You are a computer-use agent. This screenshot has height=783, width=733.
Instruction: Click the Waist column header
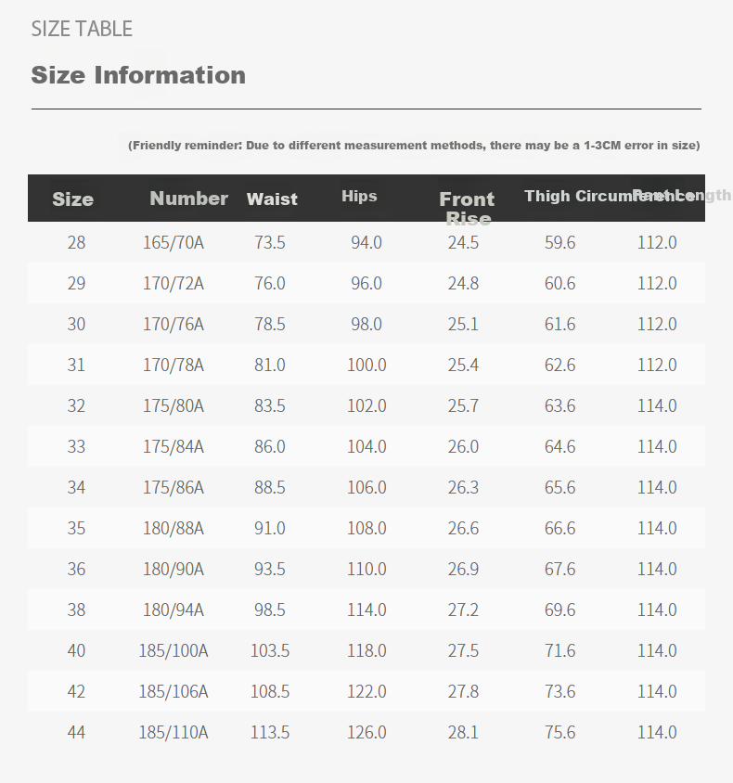point(272,199)
